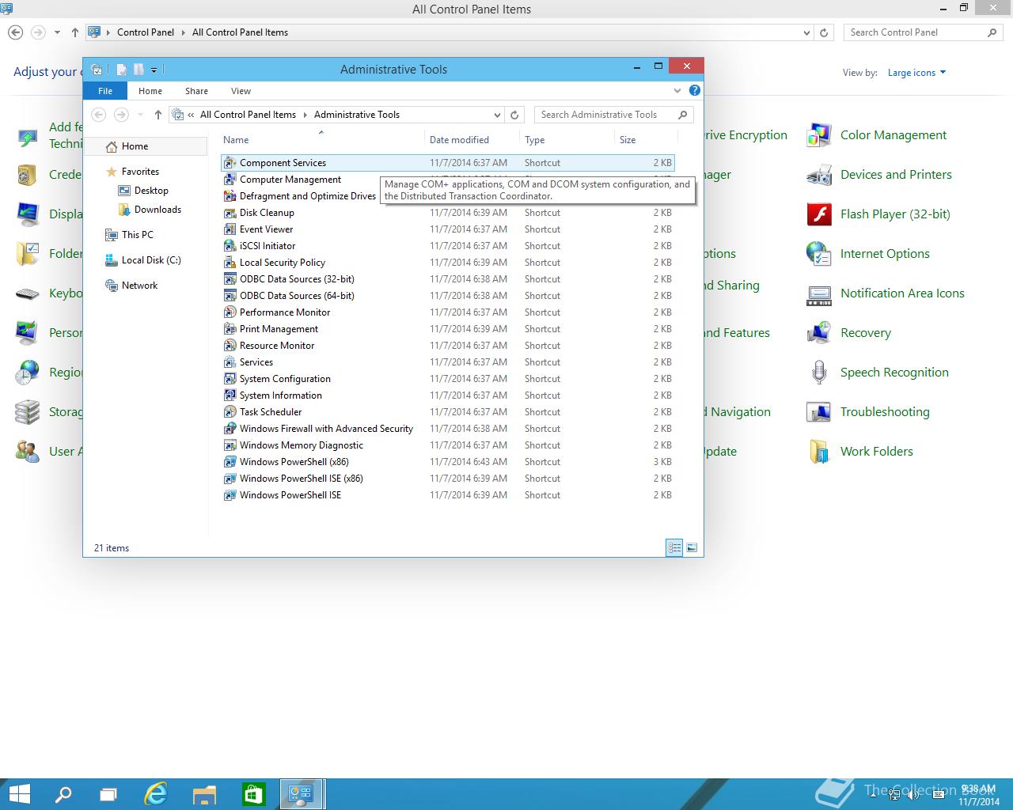Select the Print Management icon
The image size is (1013, 810).
tap(230, 329)
